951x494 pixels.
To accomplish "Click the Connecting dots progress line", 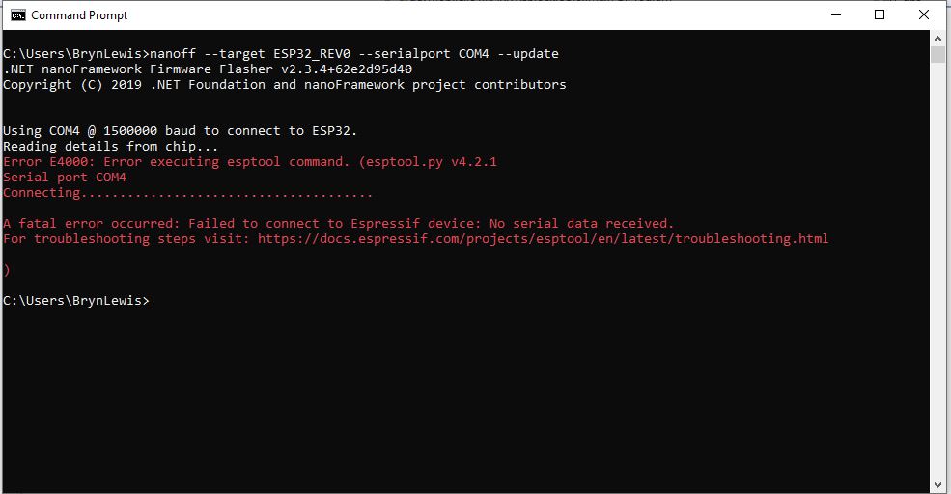I will 187,193.
